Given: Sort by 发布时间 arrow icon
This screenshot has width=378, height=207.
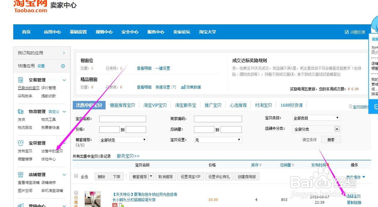Looking at the screenshot, I should pyautogui.click(x=328, y=165).
